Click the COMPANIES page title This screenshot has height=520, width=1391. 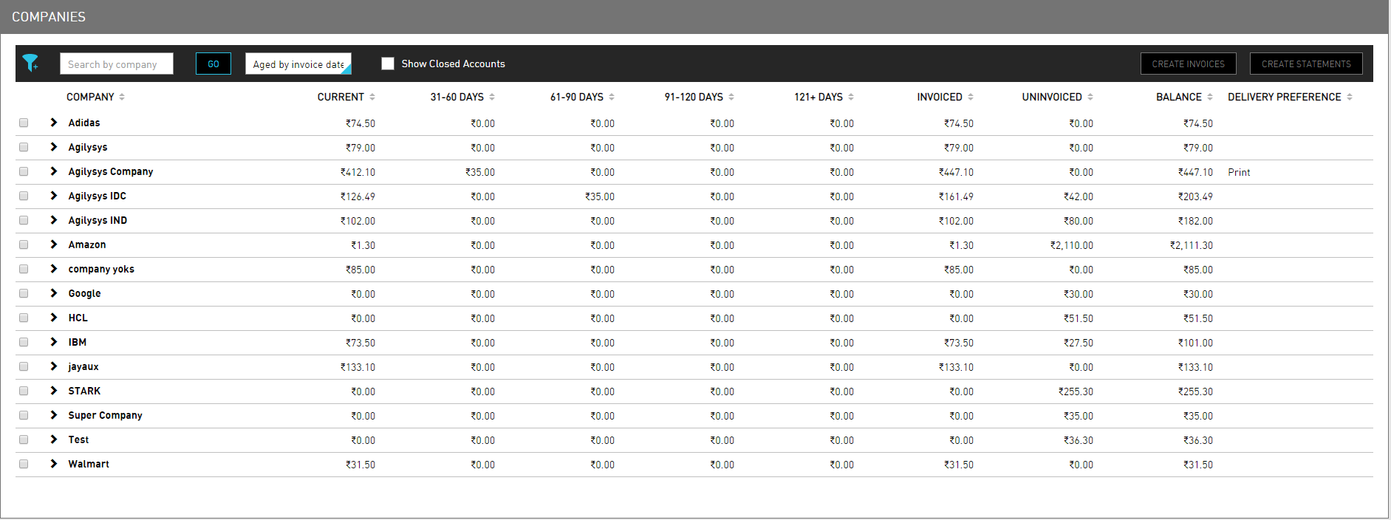[x=49, y=16]
